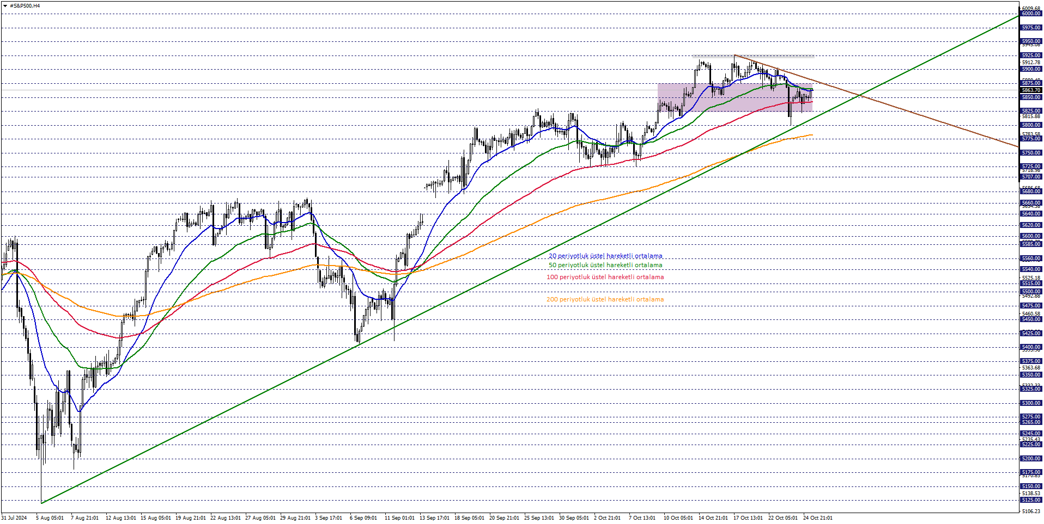
Task: Click the 5680.00 level price tag
Action: click(x=1031, y=192)
